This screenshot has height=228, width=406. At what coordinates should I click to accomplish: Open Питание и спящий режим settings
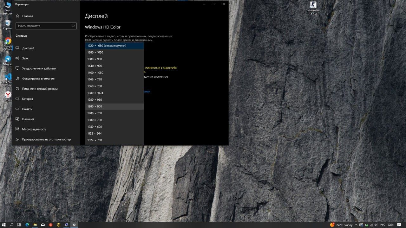(x=46, y=89)
